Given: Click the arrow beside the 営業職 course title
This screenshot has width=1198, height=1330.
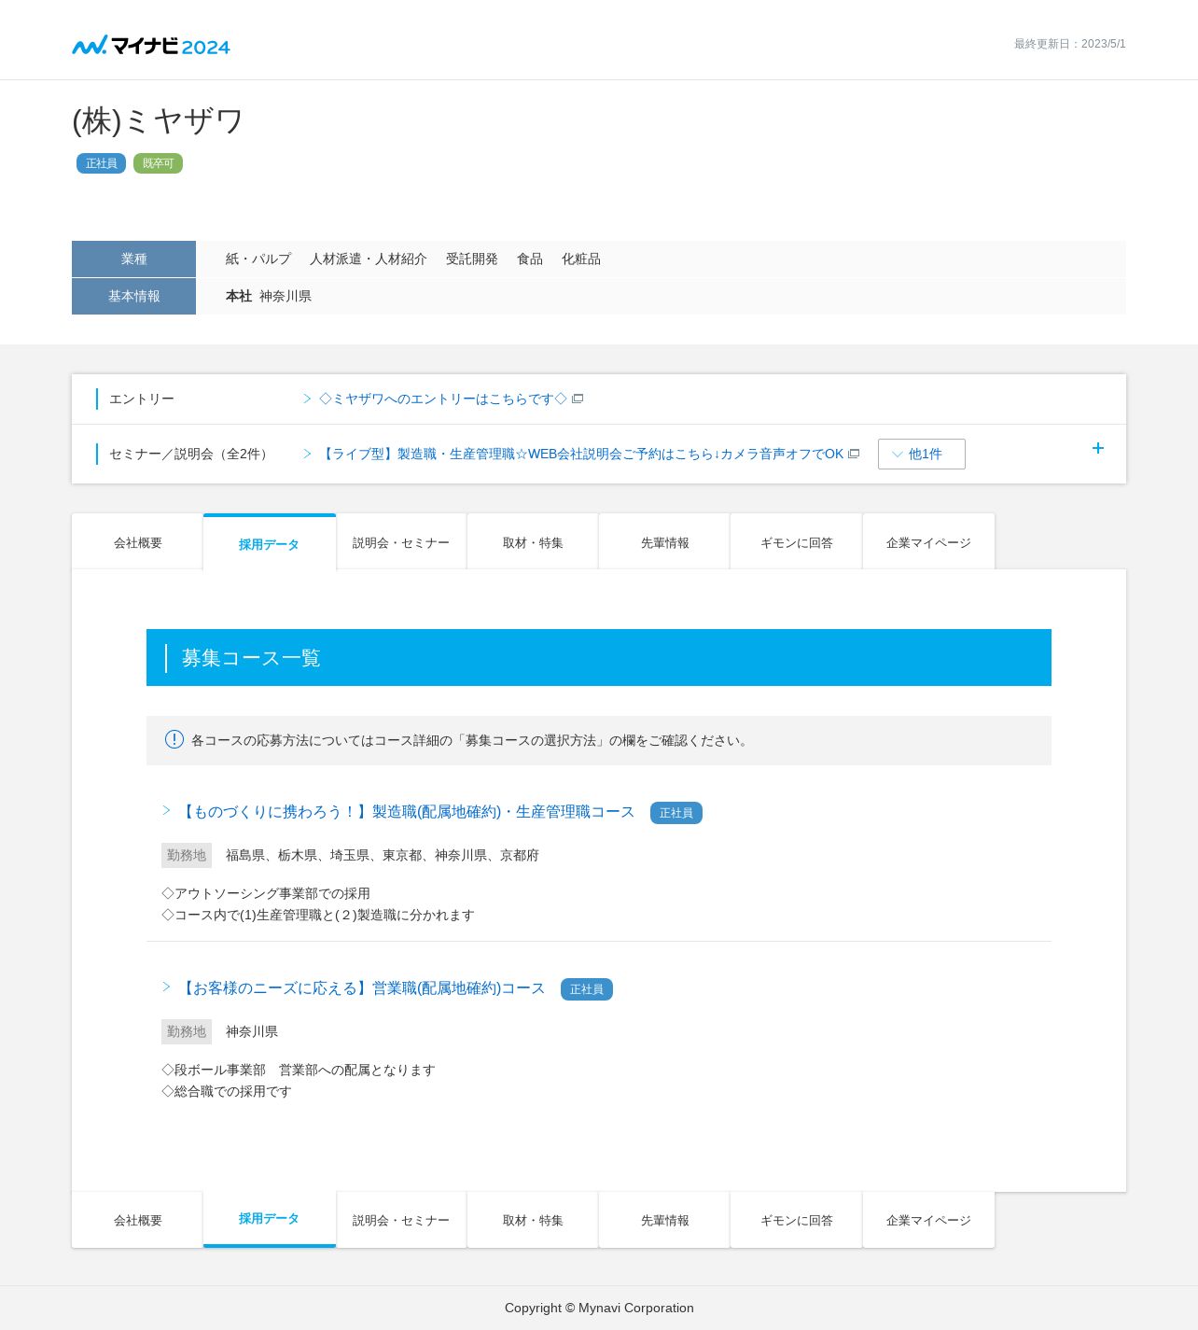Looking at the screenshot, I should (167, 987).
